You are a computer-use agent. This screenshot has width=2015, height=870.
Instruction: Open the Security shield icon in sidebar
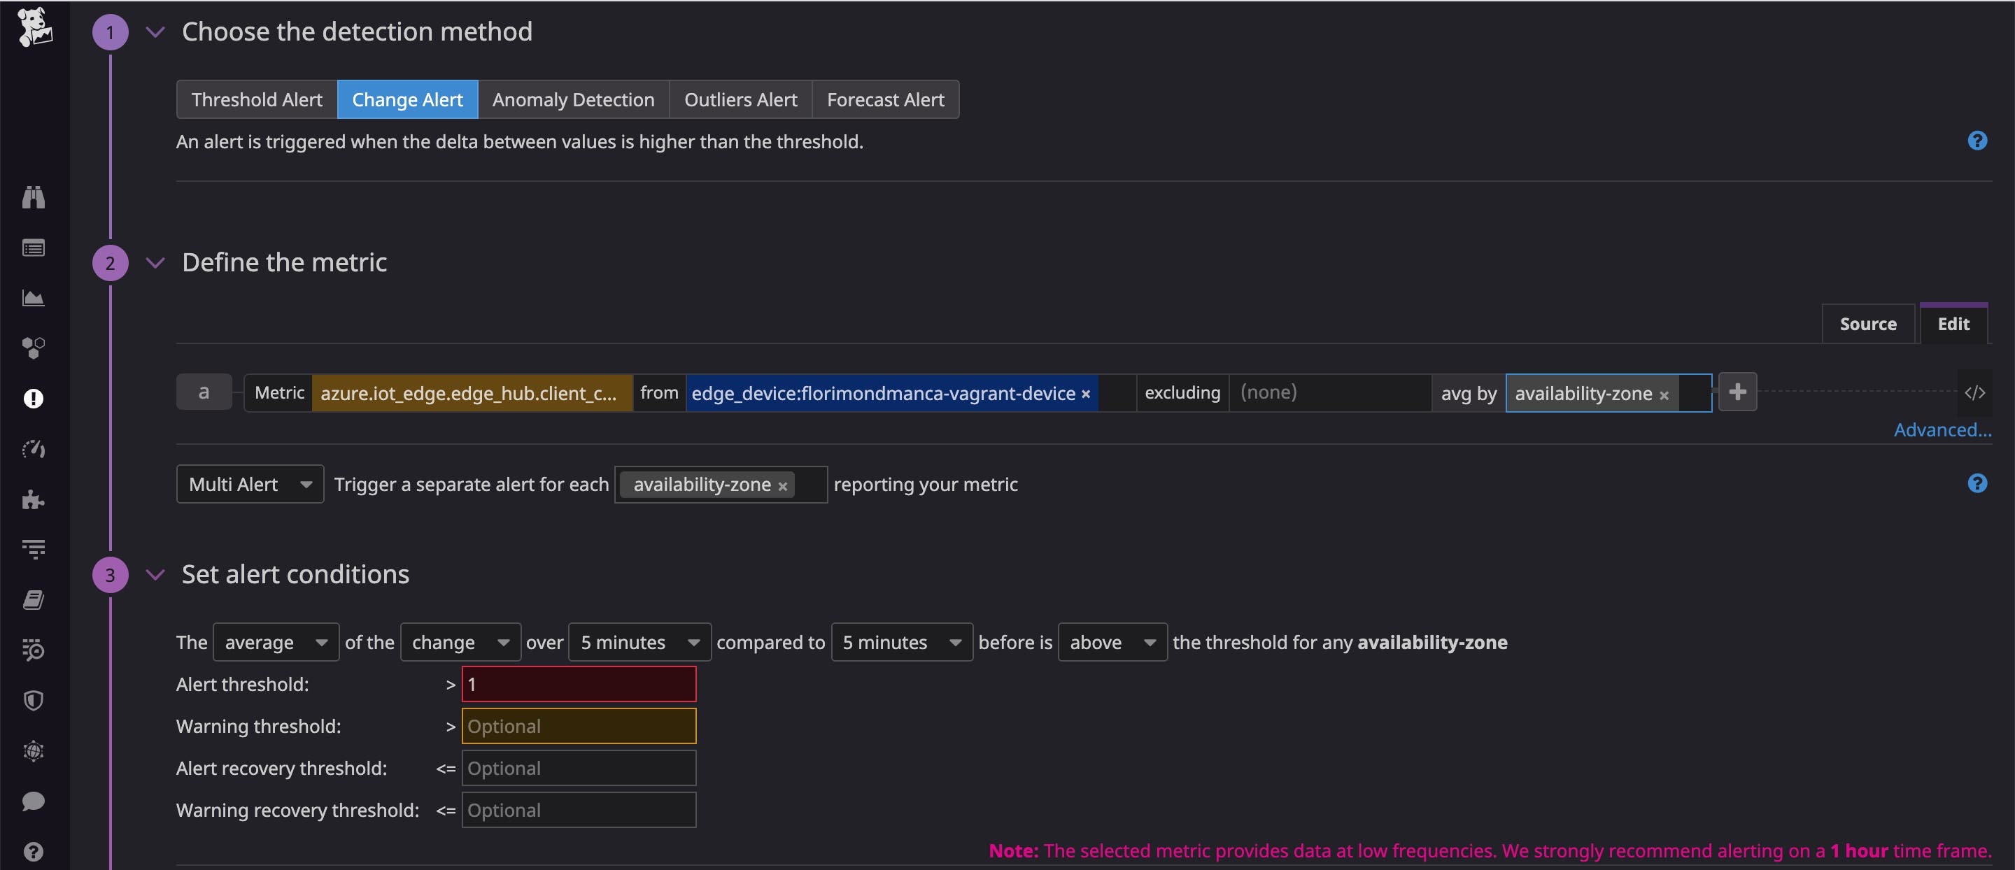point(33,699)
